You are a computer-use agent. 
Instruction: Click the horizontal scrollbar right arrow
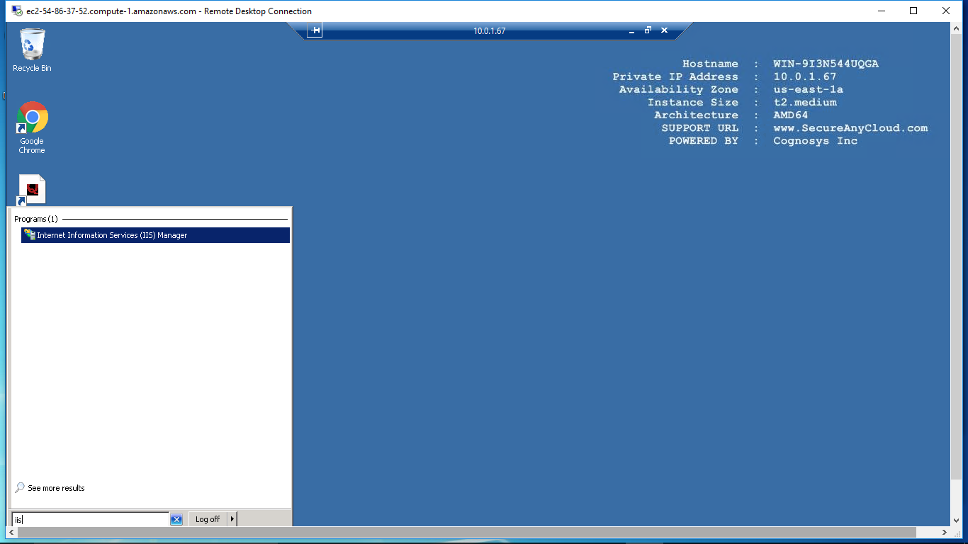[945, 532]
